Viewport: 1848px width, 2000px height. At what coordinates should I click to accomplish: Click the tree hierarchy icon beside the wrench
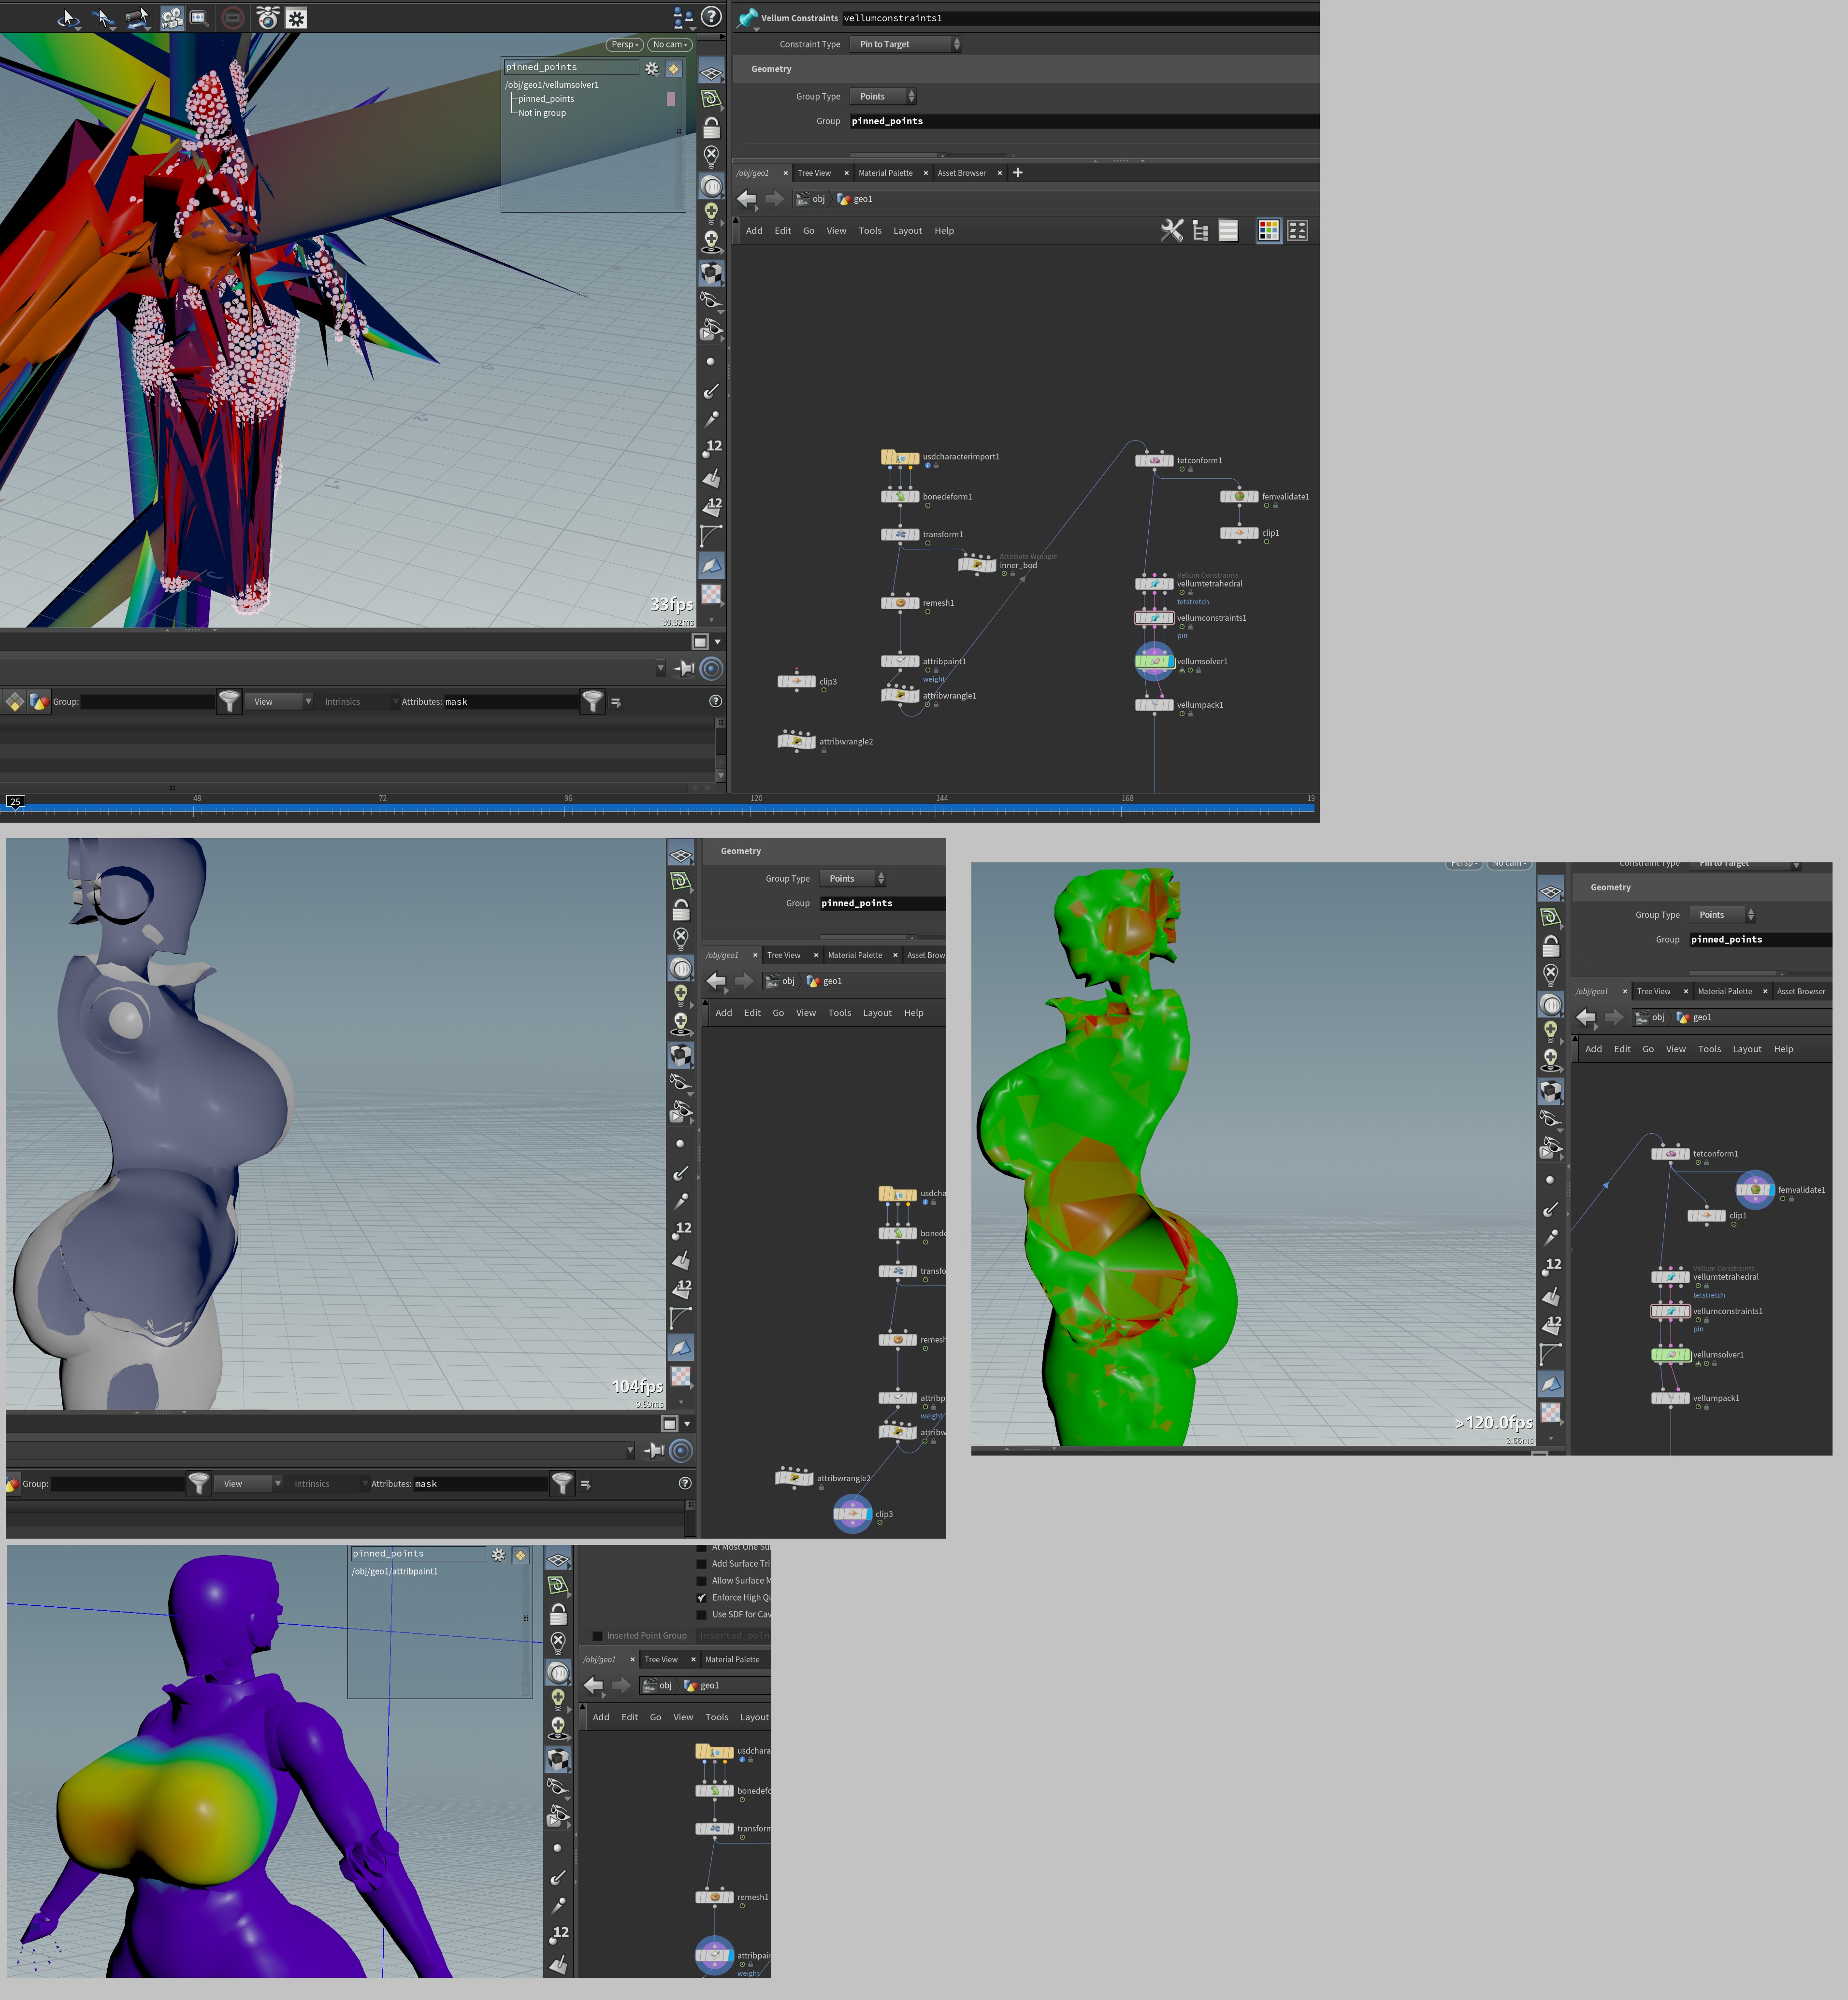coord(1200,231)
